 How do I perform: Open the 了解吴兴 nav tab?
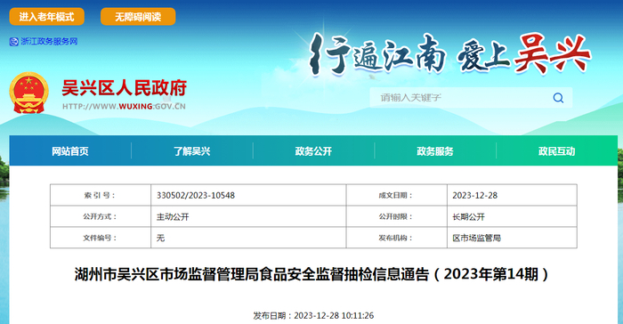(x=192, y=151)
